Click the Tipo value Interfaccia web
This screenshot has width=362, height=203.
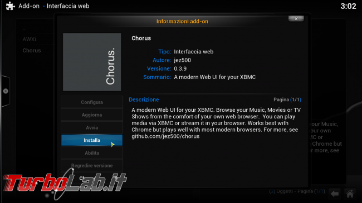pyautogui.click(x=193, y=52)
